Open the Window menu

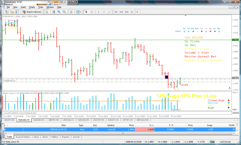[x=50, y=7]
